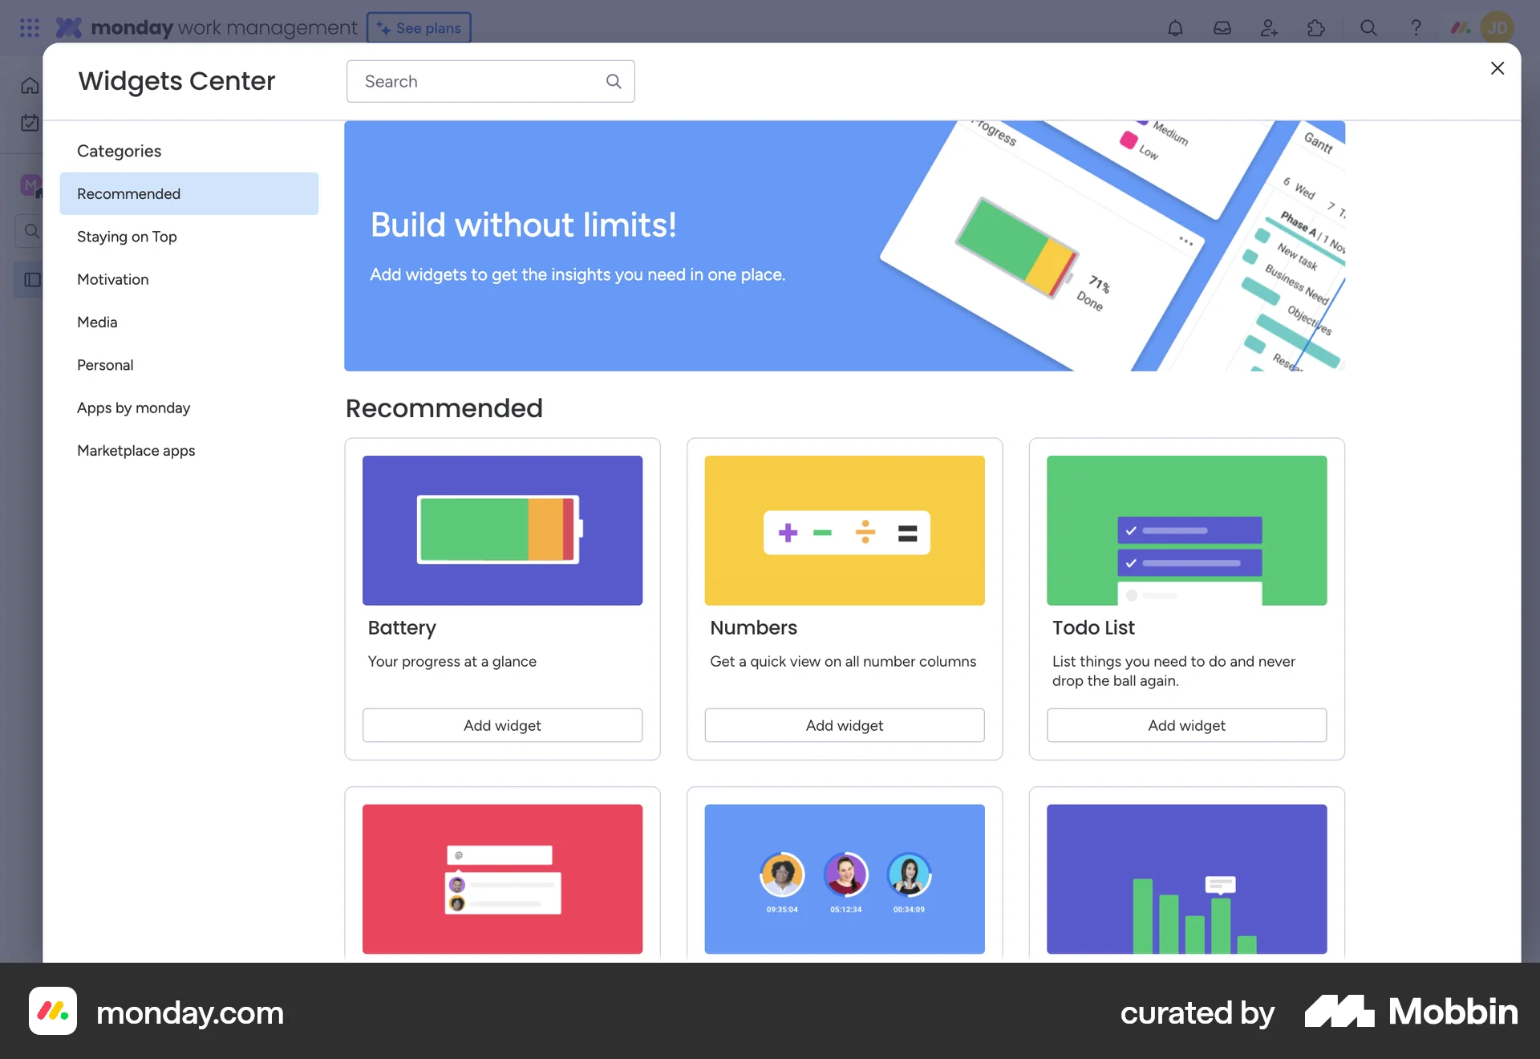This screenshot has height=1059, width=1540.
Task: Click the Numbers widget preview image
Action: [x=844, y=530]
